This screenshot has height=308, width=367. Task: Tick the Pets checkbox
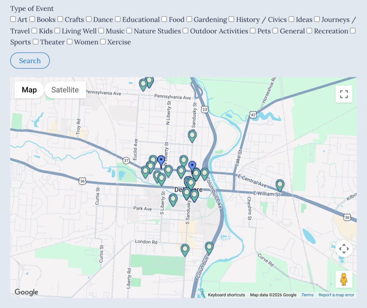tap(253, 31)
